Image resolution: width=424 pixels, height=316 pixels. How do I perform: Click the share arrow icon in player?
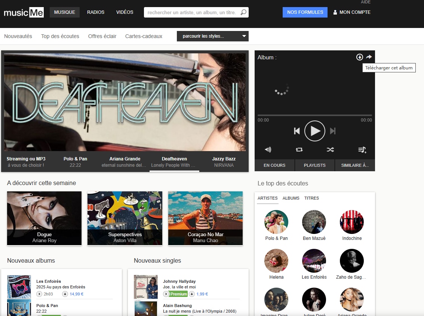pos(369,57)
